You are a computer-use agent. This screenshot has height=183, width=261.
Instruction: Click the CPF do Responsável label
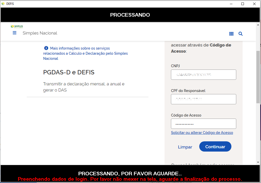coord(188,91)
